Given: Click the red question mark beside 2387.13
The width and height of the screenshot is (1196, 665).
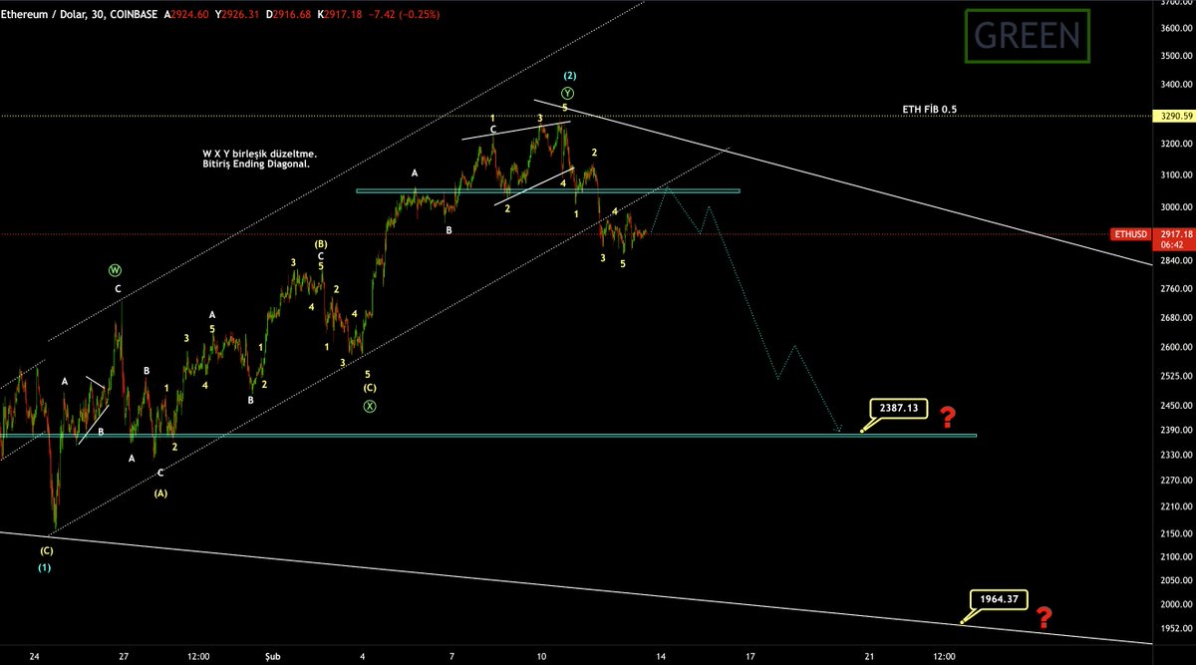Looking at the screenshot, I should coord(948,416).
